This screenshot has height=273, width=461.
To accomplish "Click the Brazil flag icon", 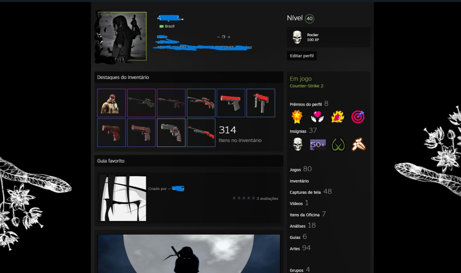I will [x=162, y=26].
